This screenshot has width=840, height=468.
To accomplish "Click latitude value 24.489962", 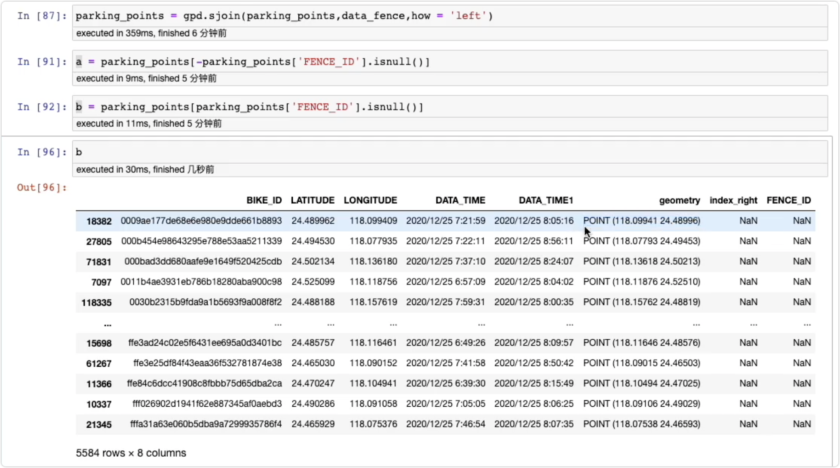I will (x=313, y=221).
